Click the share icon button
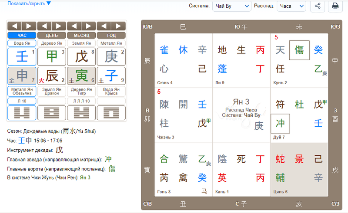 [x=318, y=6]
